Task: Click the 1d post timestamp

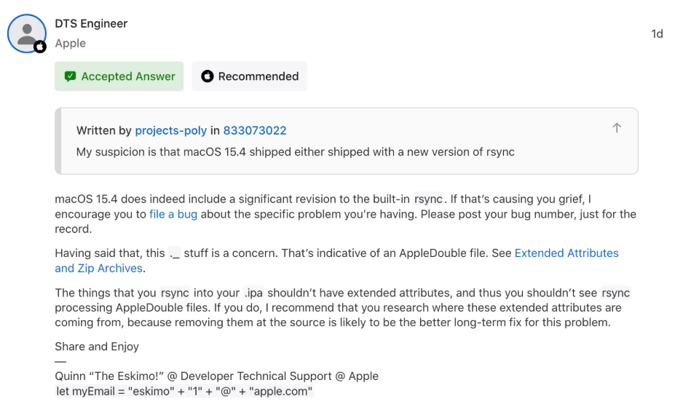Action: click(x=657, y=34)
